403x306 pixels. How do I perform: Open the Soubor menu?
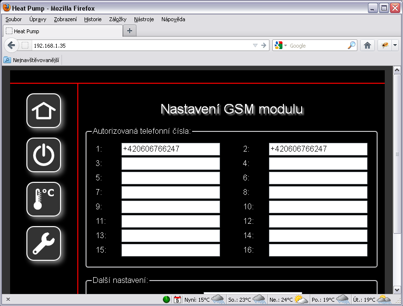pyautogui.click(x=13, y=19)
